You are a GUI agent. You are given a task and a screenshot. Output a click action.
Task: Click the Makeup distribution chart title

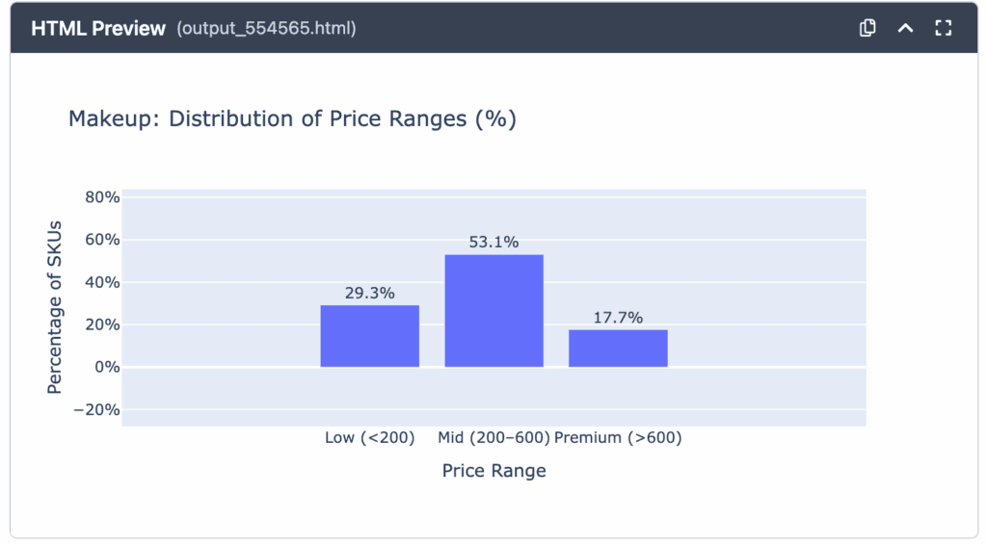click(292, 119)
